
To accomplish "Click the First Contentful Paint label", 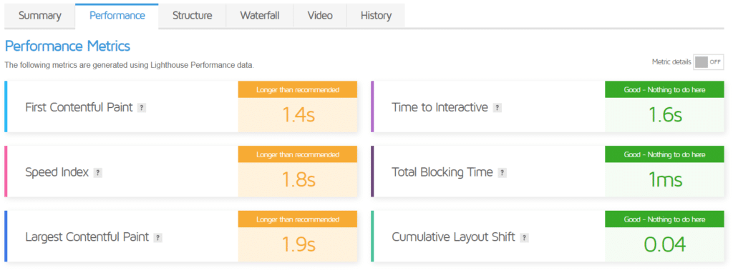I will tap(79, 107).
